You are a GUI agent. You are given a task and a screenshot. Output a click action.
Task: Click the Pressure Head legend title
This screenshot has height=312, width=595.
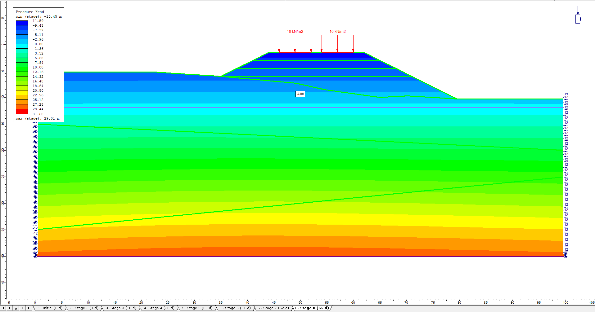pyautogui.click(x=30, y=12)
